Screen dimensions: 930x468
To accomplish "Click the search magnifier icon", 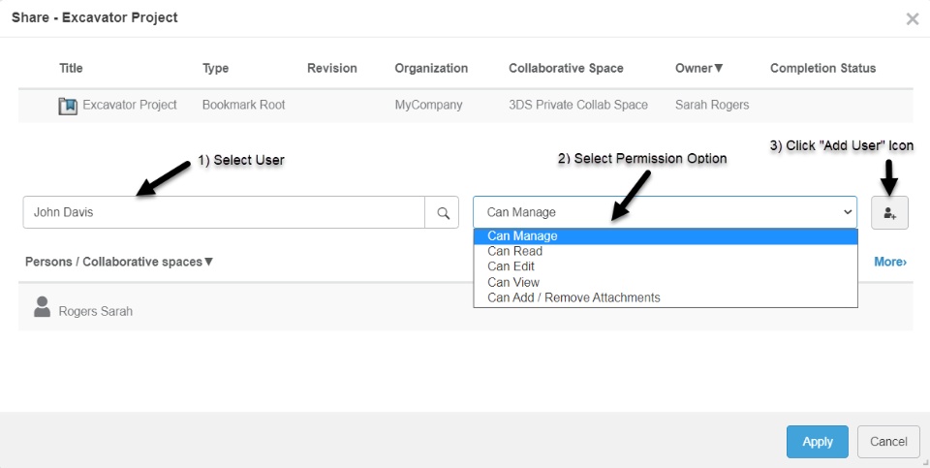I will [443, 212].
